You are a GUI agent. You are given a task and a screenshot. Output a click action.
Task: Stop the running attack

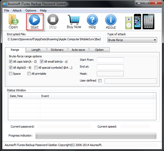click(x=53, y=22)
